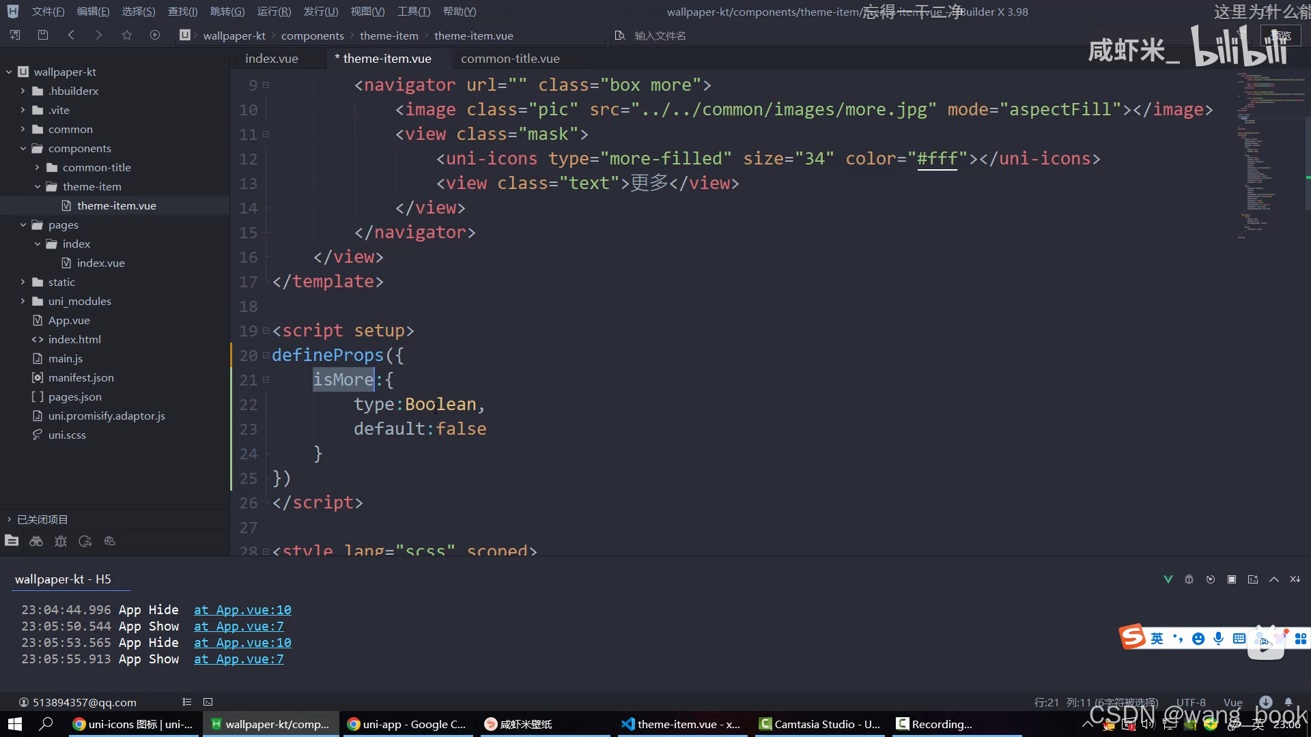
Task: Open the bug debug icon in sidebar bottom
Action: [61, 541]
